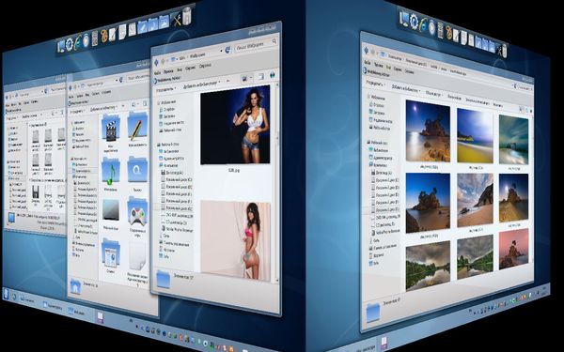Open address bar history dropdown in wallpapers window
The image size is (564, 352).
[221, 51]
